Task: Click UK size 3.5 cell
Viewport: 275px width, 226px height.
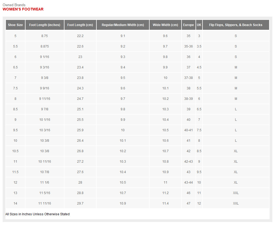Action: (x=199, y=46)
